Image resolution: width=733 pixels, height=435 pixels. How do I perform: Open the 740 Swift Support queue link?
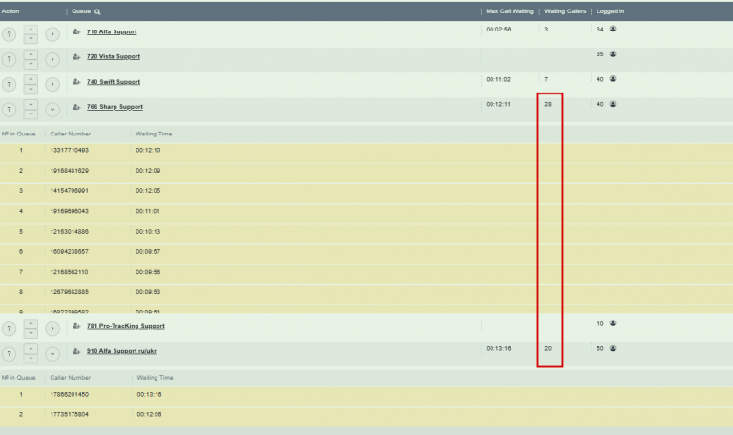coord(114,82)
